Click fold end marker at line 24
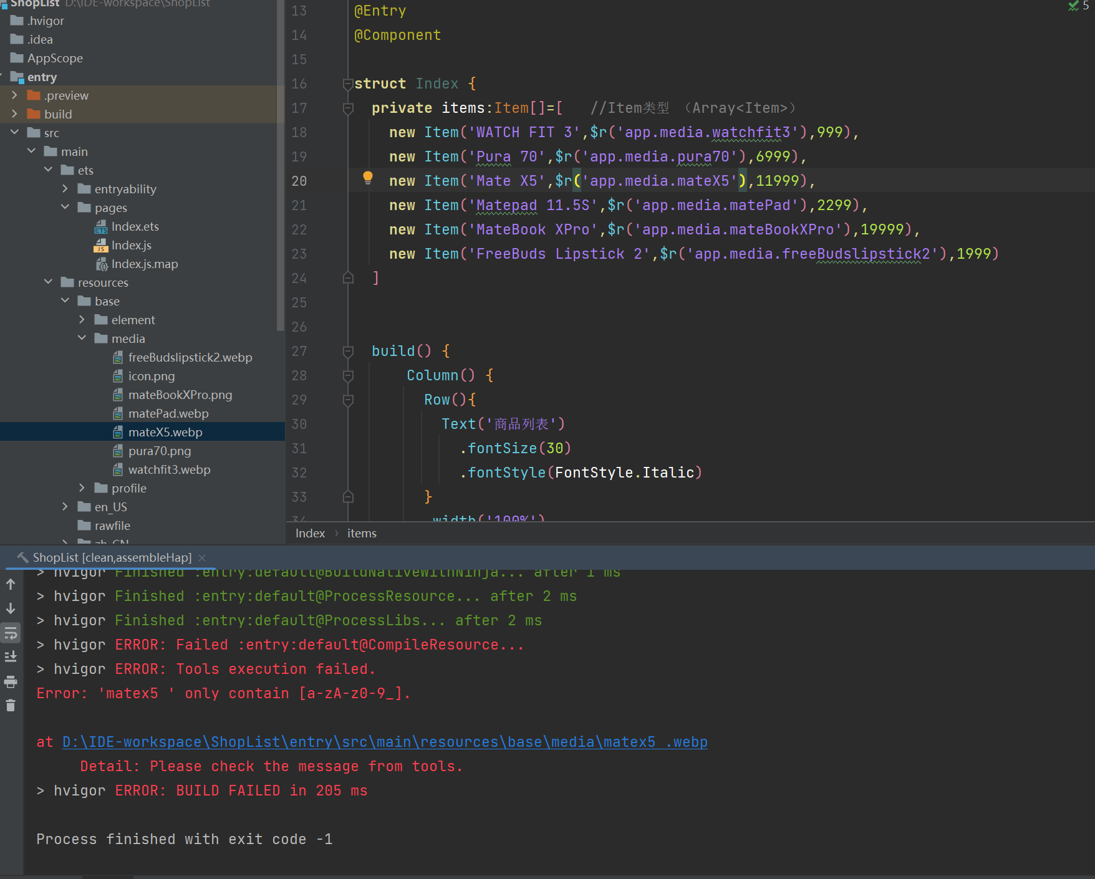This screenshot has width=1095, height=879. click(x=349, y=278)
